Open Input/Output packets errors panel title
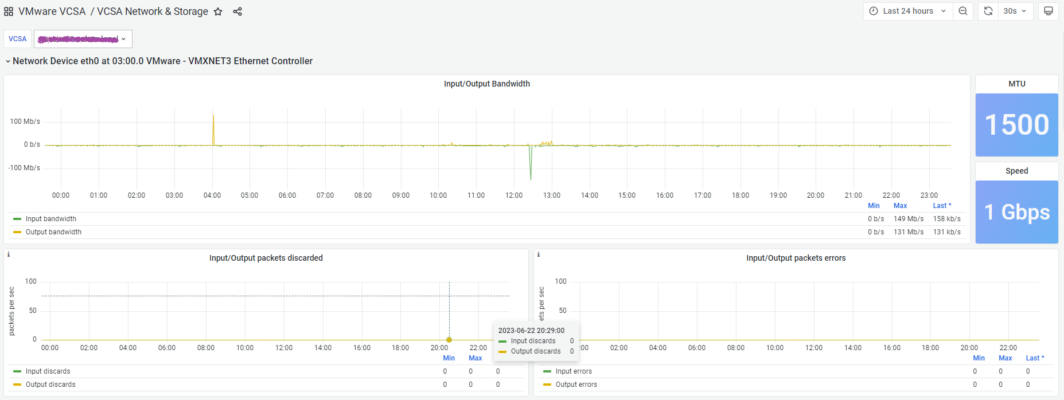 pyautogui.click(x=796, y=258)
